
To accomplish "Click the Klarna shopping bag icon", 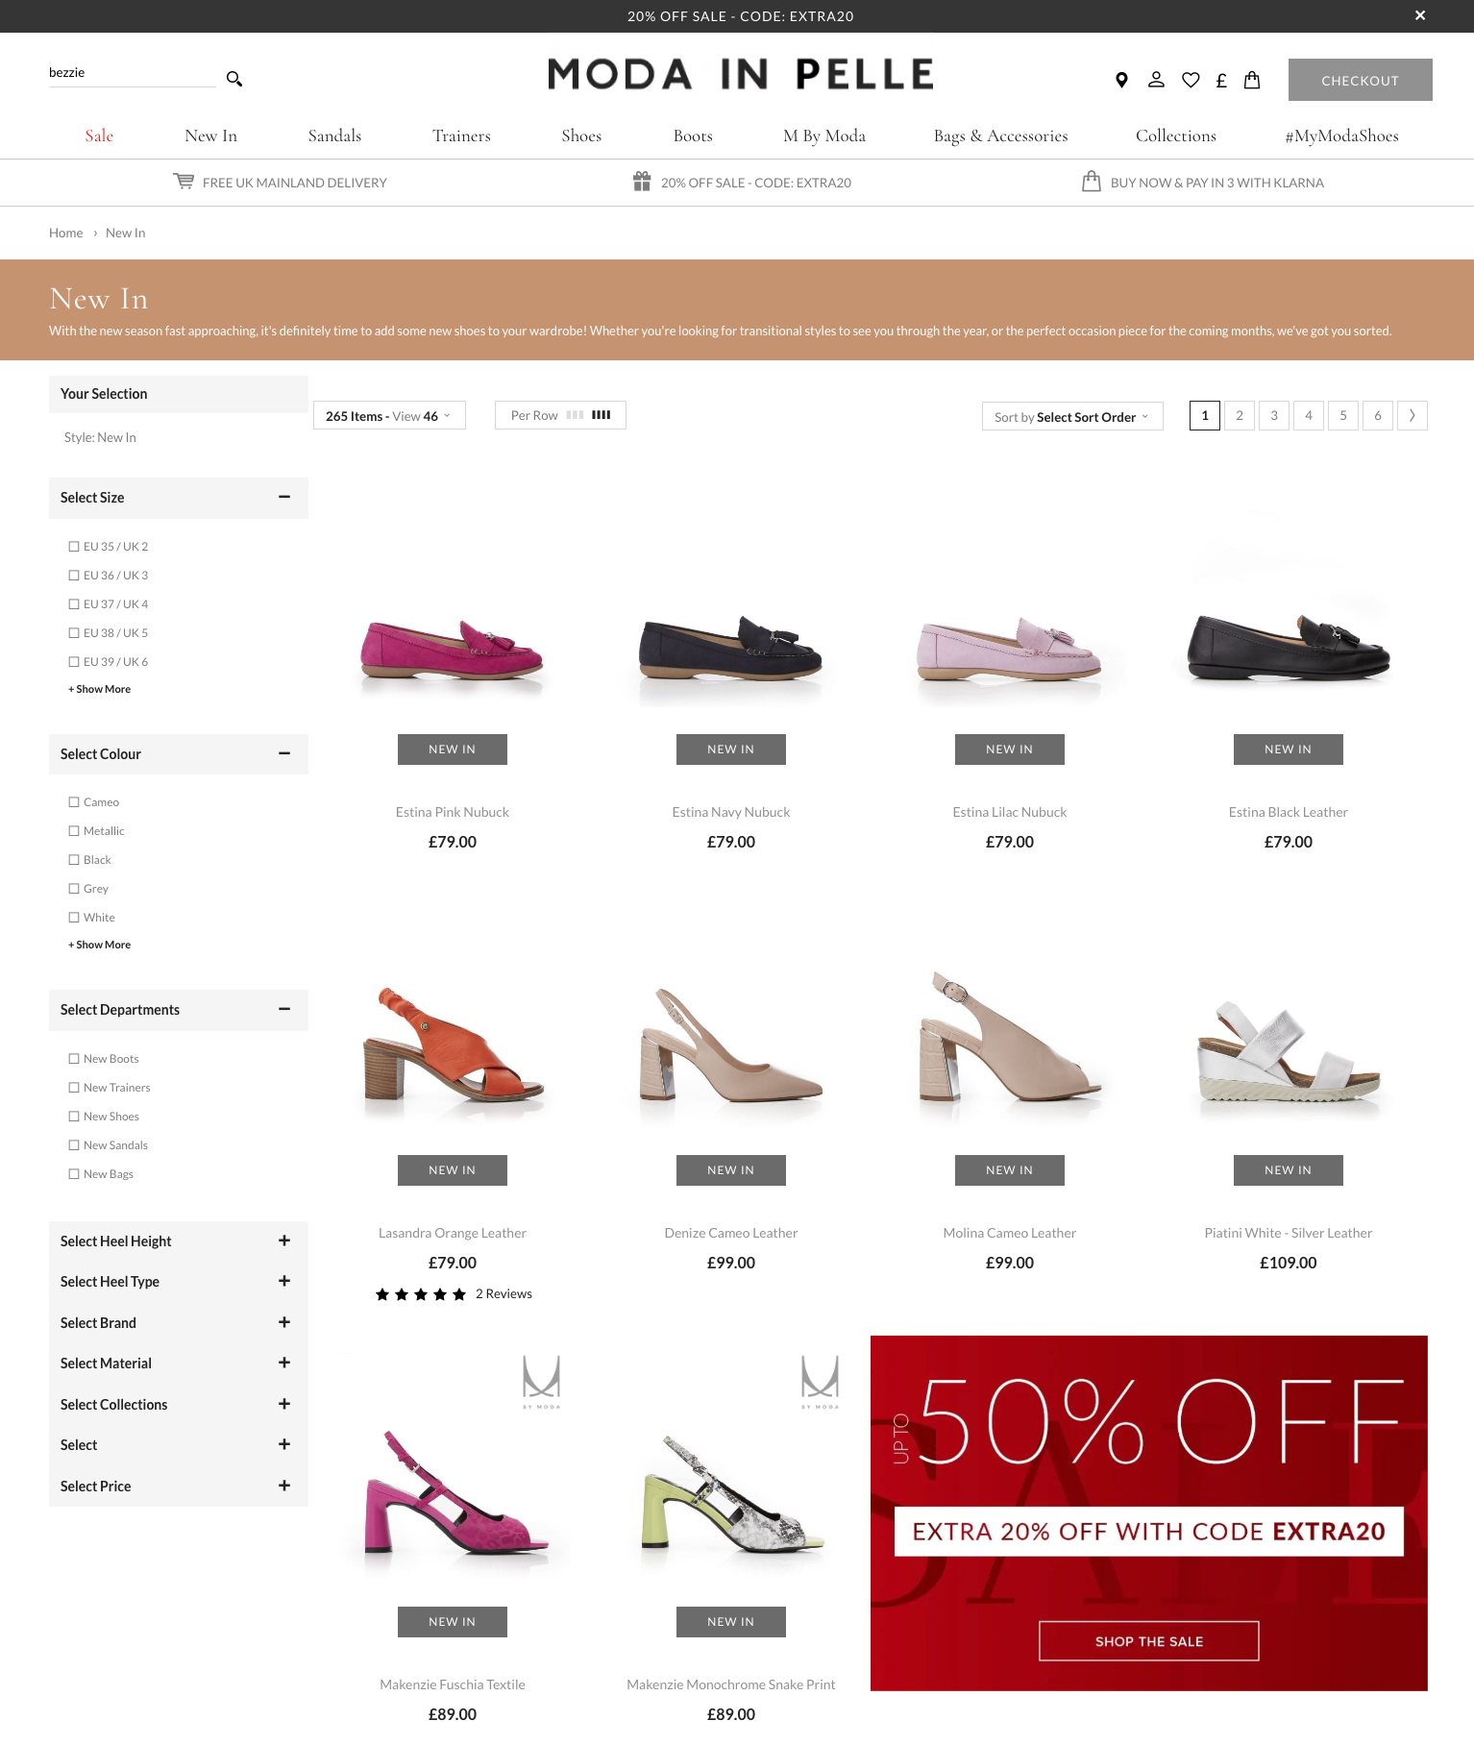I will [1092, 182].
